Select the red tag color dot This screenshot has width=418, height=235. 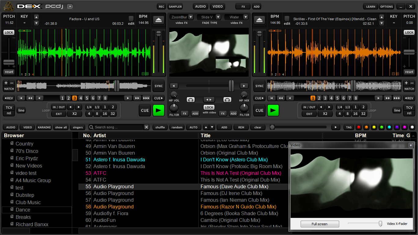pos(359,127)
